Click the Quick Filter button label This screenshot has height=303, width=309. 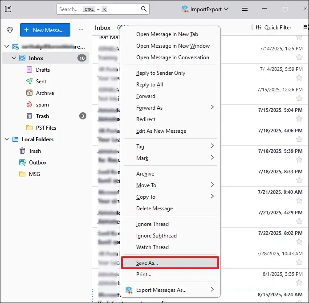tap(278, 28)
